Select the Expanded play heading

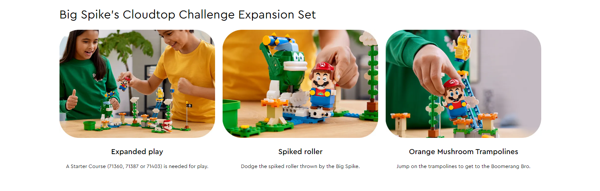(x=137, y=152)
